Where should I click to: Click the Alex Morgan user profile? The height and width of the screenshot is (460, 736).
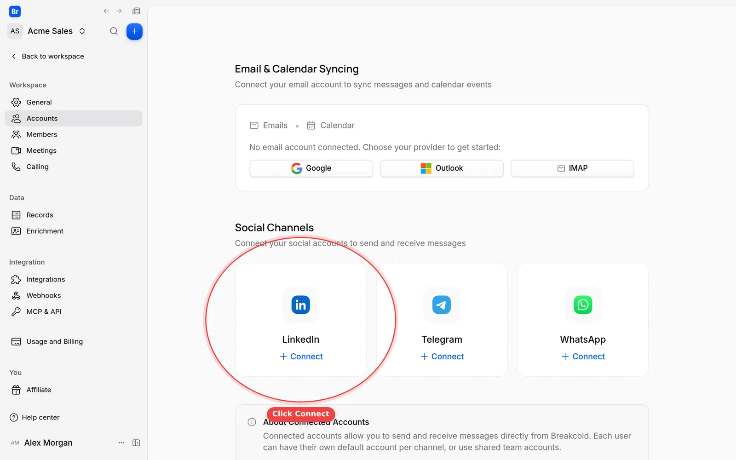pos(41,443)
